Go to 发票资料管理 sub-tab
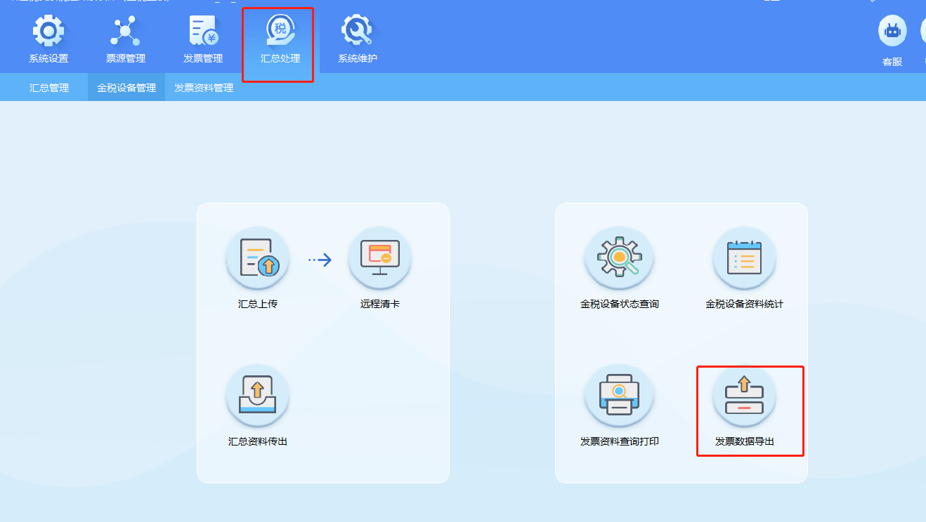Image resolution: width=926 pixels, height=522 pixels. click(x=204, y=88)
